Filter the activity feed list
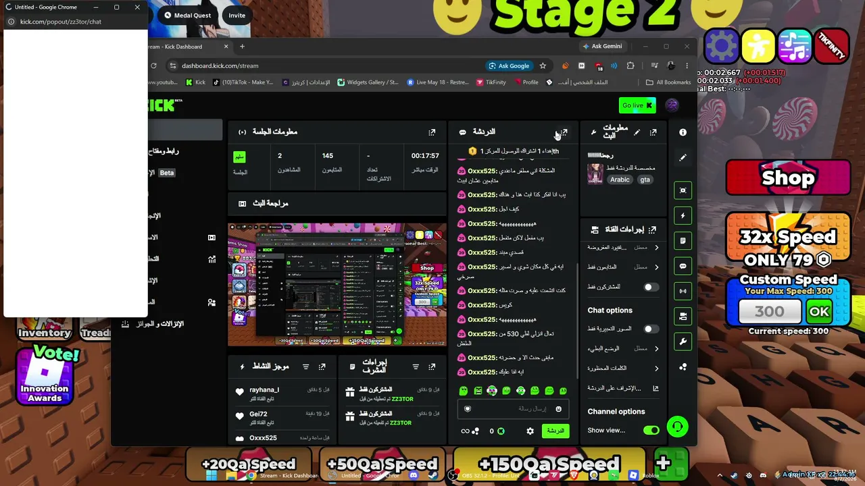 click(305, 367)
